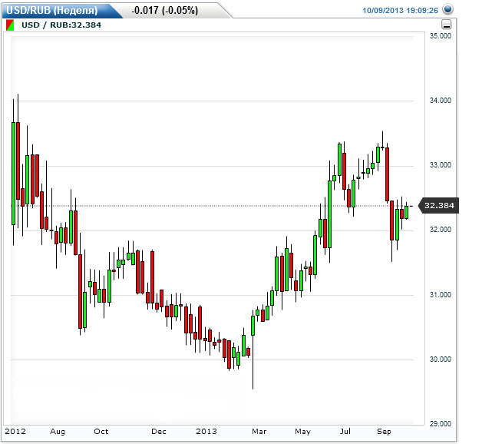Click the 32.000 price axis label
Viewport: 492px width, 444px height.
(441, 230)
